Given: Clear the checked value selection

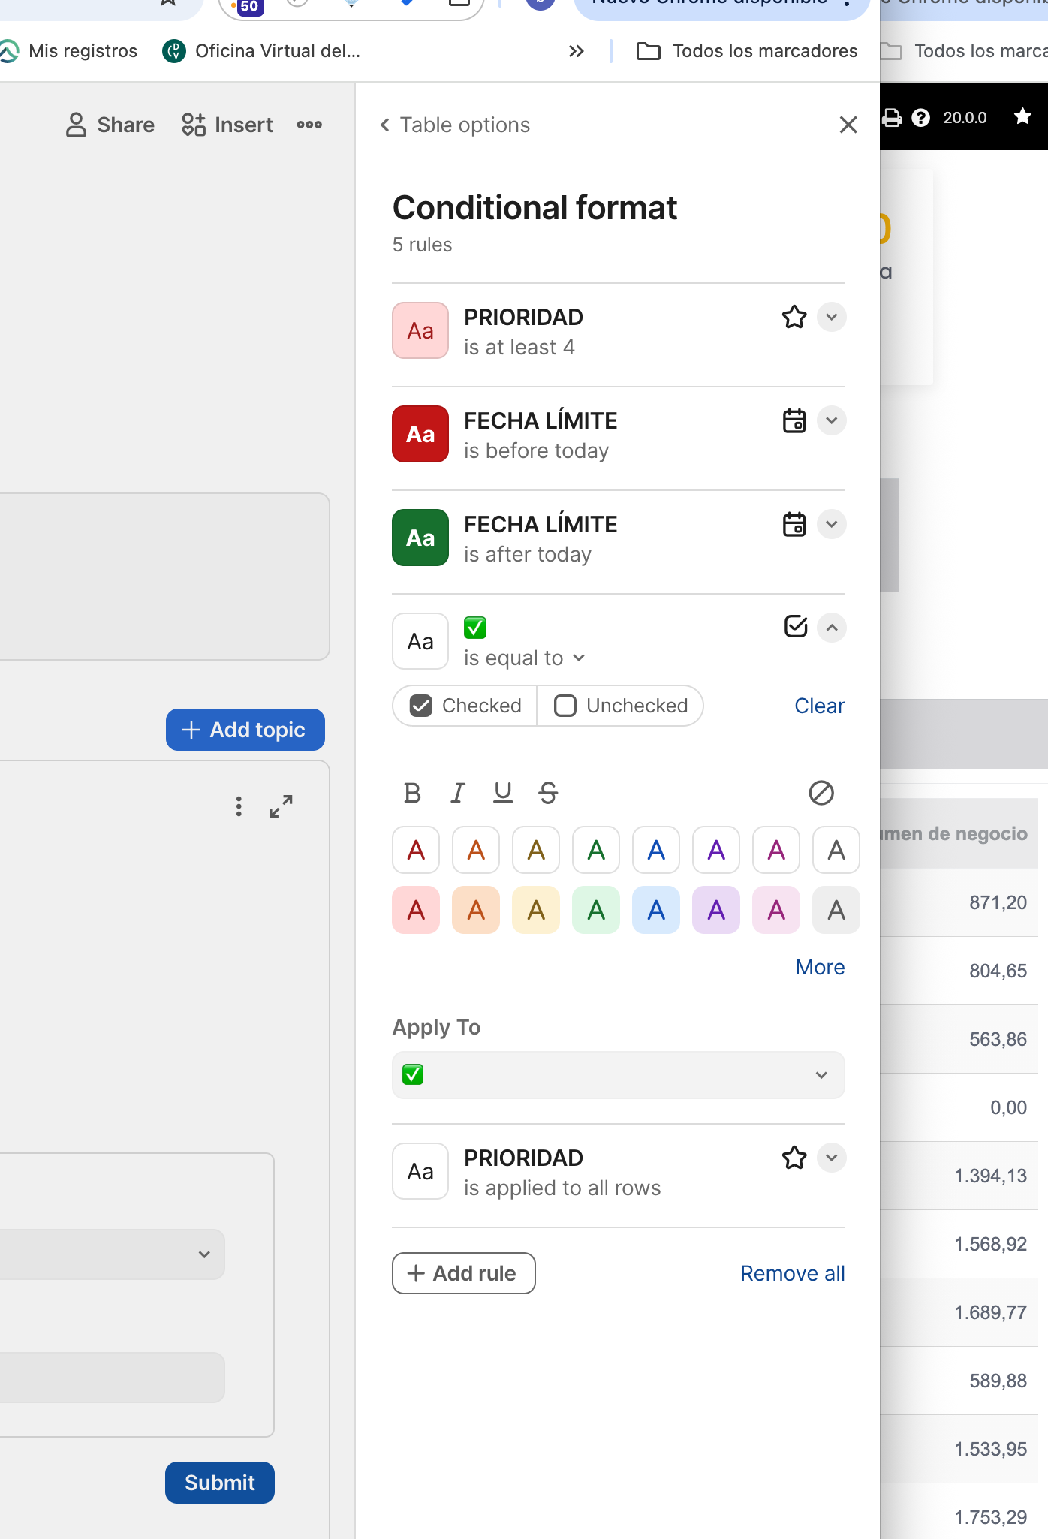Looking at the screenshot, I should coord(820,706).
